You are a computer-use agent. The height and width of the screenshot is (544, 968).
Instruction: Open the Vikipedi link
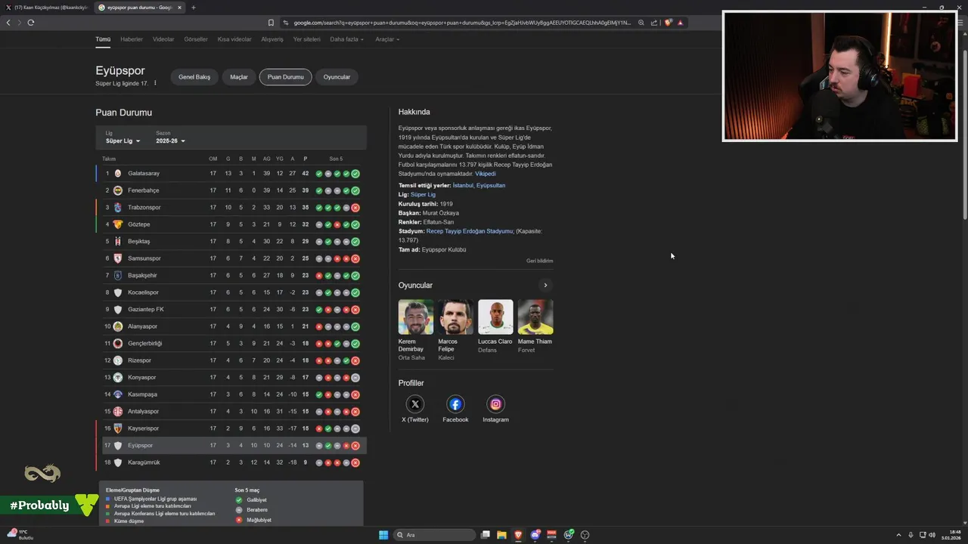486,174
